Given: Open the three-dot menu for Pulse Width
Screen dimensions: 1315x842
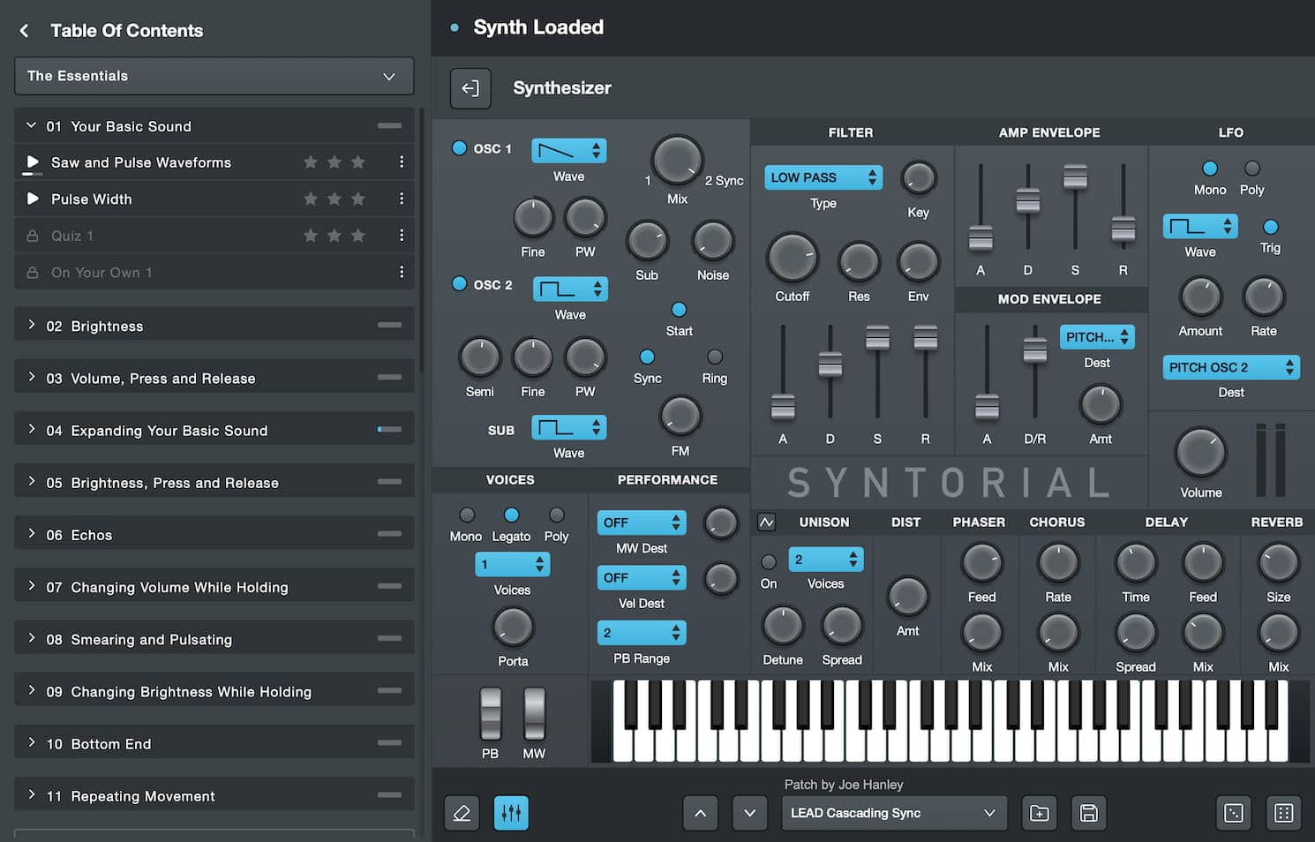Looking at the screenshot, I should (x=402, y=199).
